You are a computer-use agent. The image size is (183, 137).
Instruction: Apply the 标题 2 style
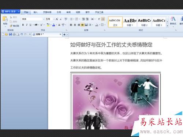(x=144, y=22)
